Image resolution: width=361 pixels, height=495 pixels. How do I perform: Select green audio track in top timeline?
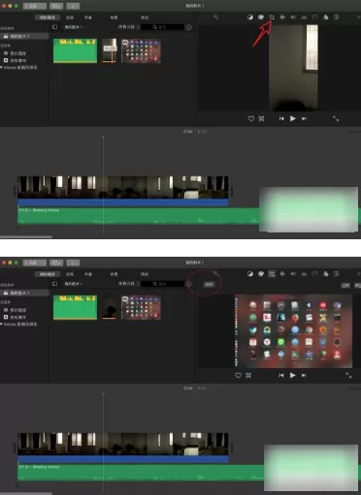tap(139, 216)
